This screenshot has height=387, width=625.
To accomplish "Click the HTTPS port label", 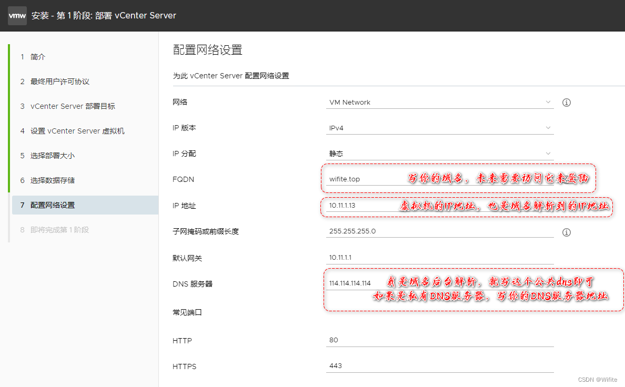I will 185,366.
